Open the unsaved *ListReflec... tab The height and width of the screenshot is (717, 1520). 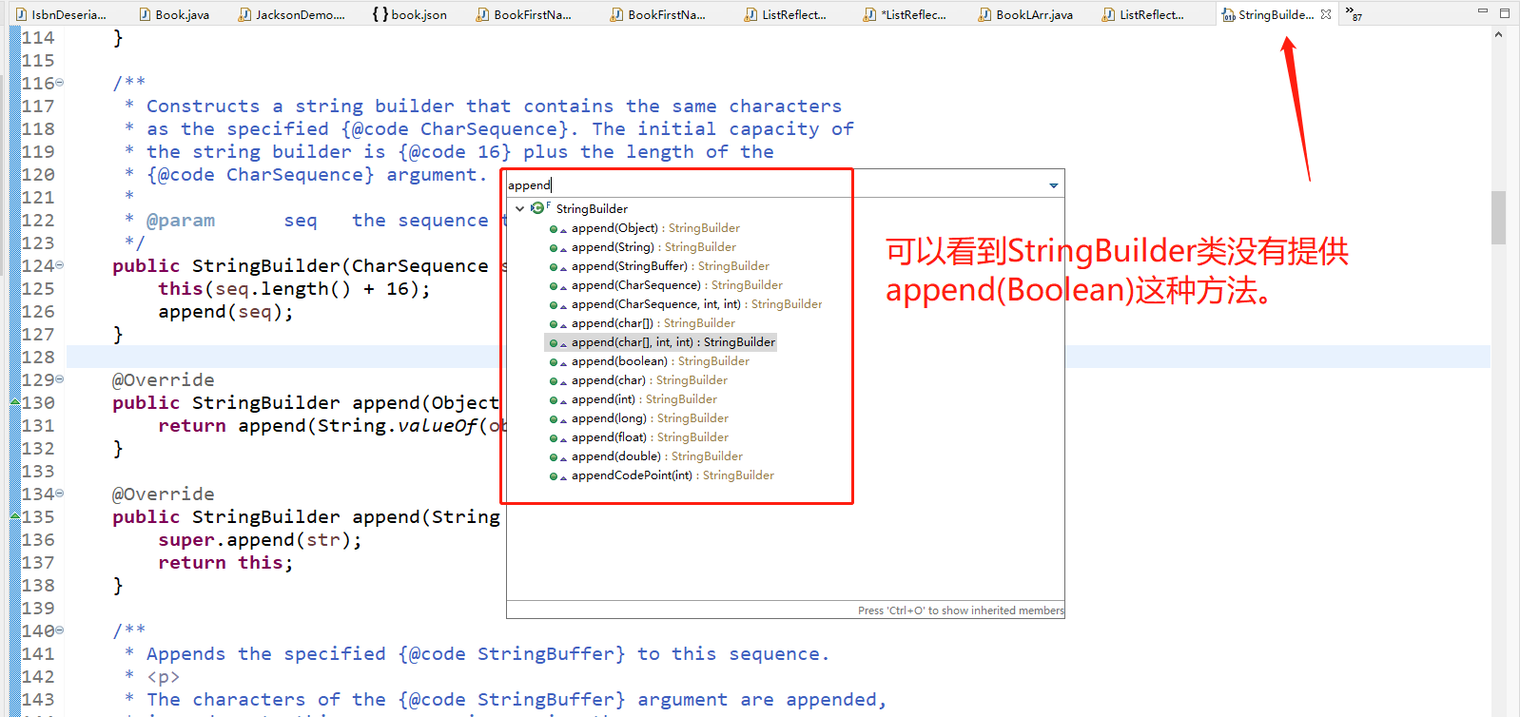pyautogui.click(x=906, y=14)
